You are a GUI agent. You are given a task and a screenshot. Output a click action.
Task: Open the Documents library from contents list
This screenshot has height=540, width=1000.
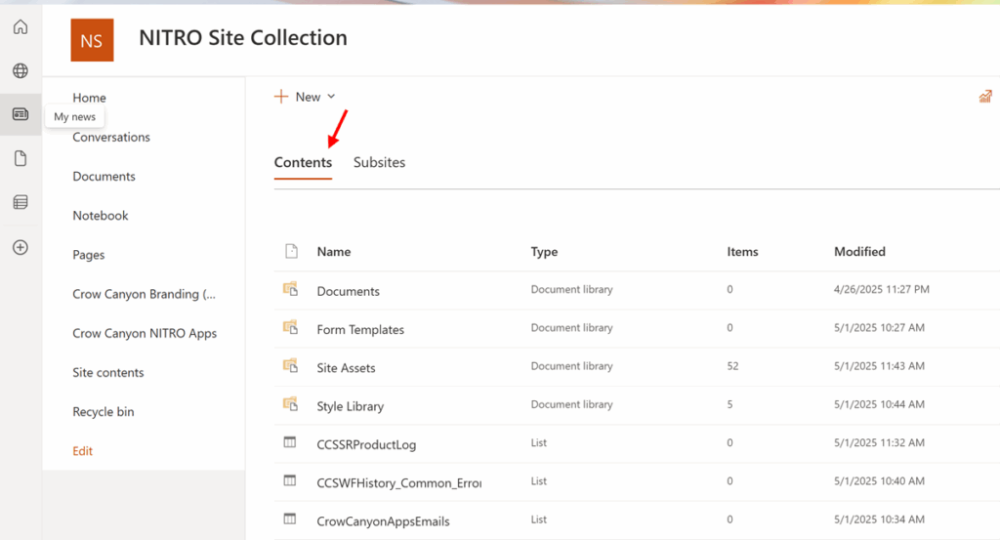[349, 291]
